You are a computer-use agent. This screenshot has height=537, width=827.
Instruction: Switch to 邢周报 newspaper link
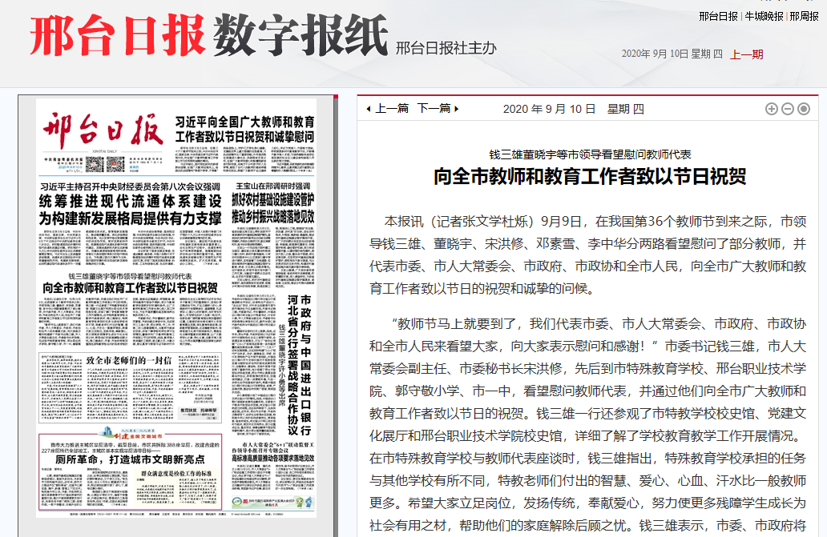coord(804,16)
